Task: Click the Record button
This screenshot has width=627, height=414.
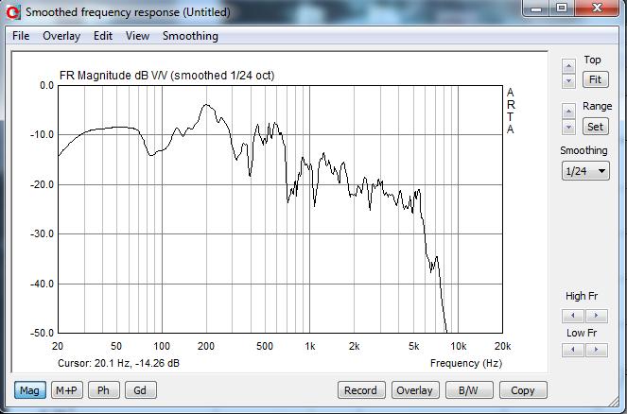Action: pos(361,390)
